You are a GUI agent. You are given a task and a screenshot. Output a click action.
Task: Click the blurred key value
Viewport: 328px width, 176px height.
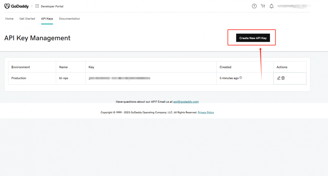click(x=119, y=78)
